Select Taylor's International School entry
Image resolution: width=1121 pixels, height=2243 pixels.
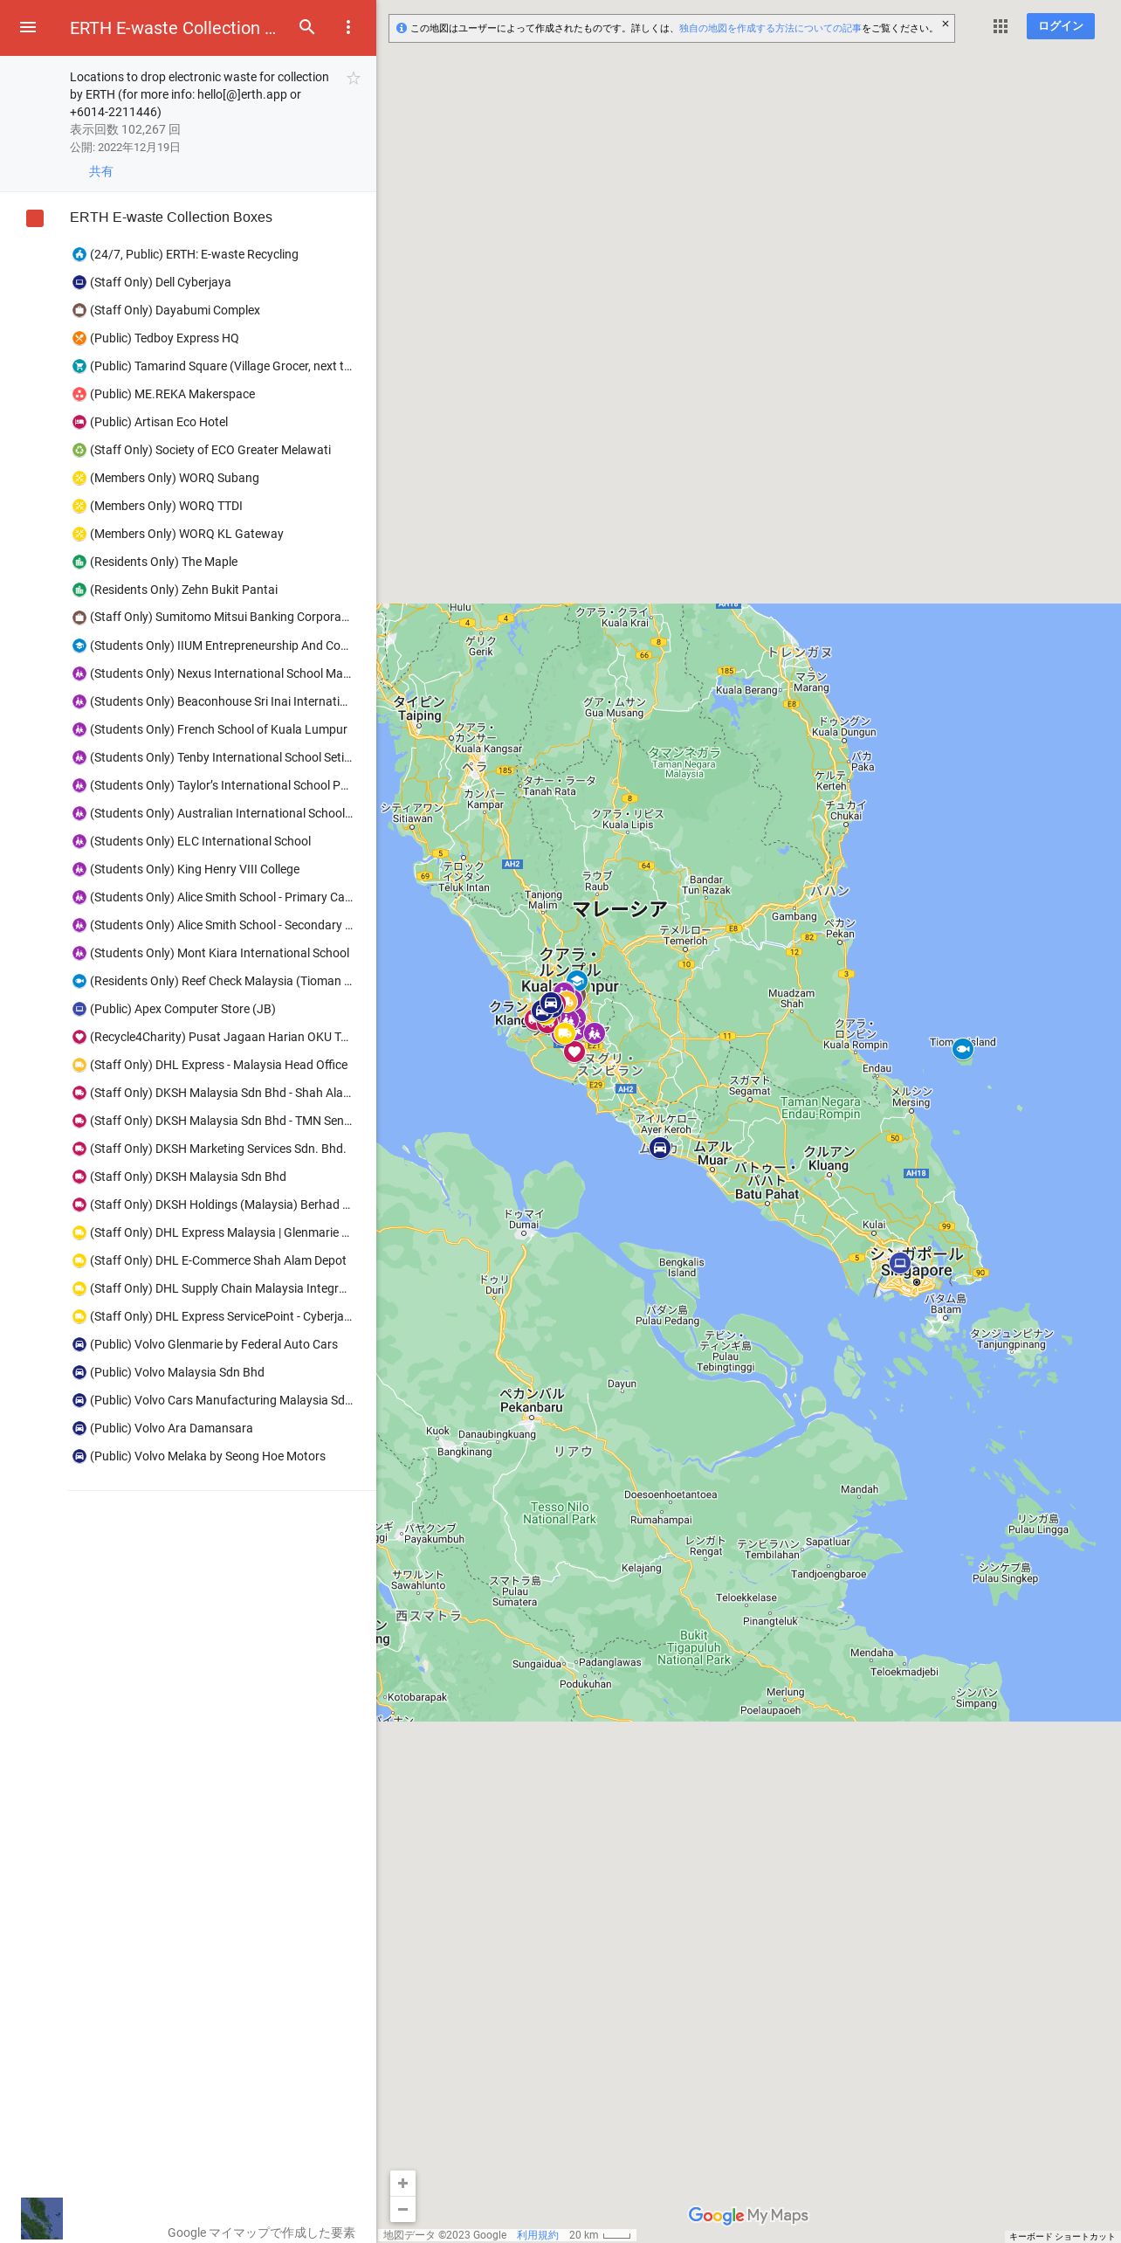pyautogui.click(x=211, y=785)
